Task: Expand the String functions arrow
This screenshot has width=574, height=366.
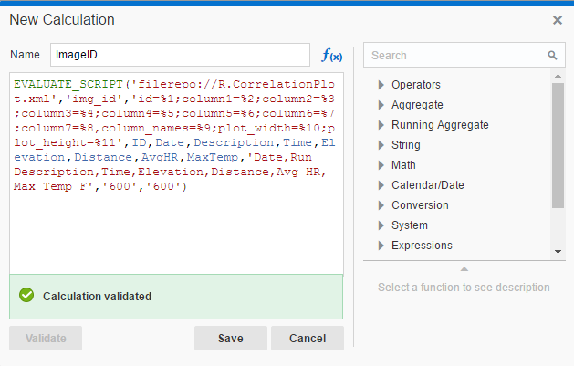Action: click(381, 145)
